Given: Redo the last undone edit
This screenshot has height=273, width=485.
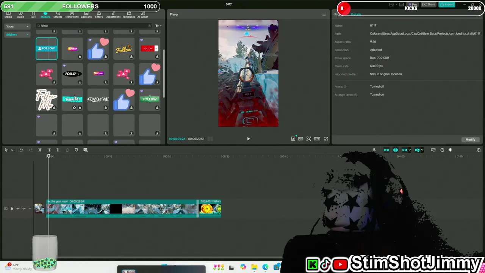Looking at the screenshot, I should 31,150.
